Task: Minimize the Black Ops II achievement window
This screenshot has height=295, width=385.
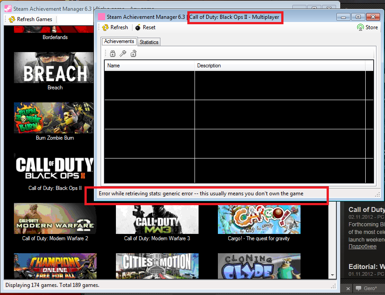Action: [x=343, y=17]
